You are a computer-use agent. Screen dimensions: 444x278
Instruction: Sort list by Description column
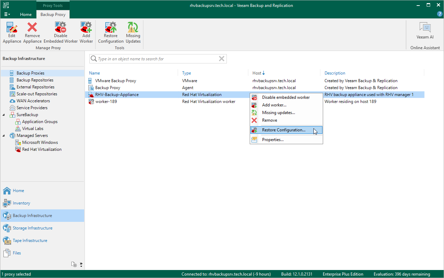tap(335, 73)
